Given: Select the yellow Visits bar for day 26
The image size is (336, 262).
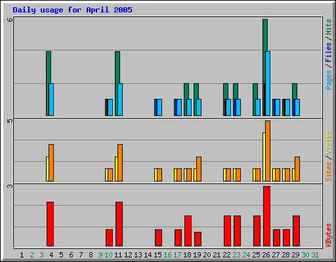Looking at the screenshot, I should point(264,157).
